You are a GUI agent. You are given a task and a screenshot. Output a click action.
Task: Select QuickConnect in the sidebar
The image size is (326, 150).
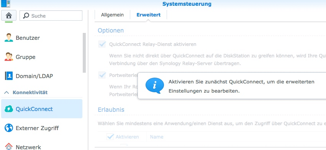point(42,109)
